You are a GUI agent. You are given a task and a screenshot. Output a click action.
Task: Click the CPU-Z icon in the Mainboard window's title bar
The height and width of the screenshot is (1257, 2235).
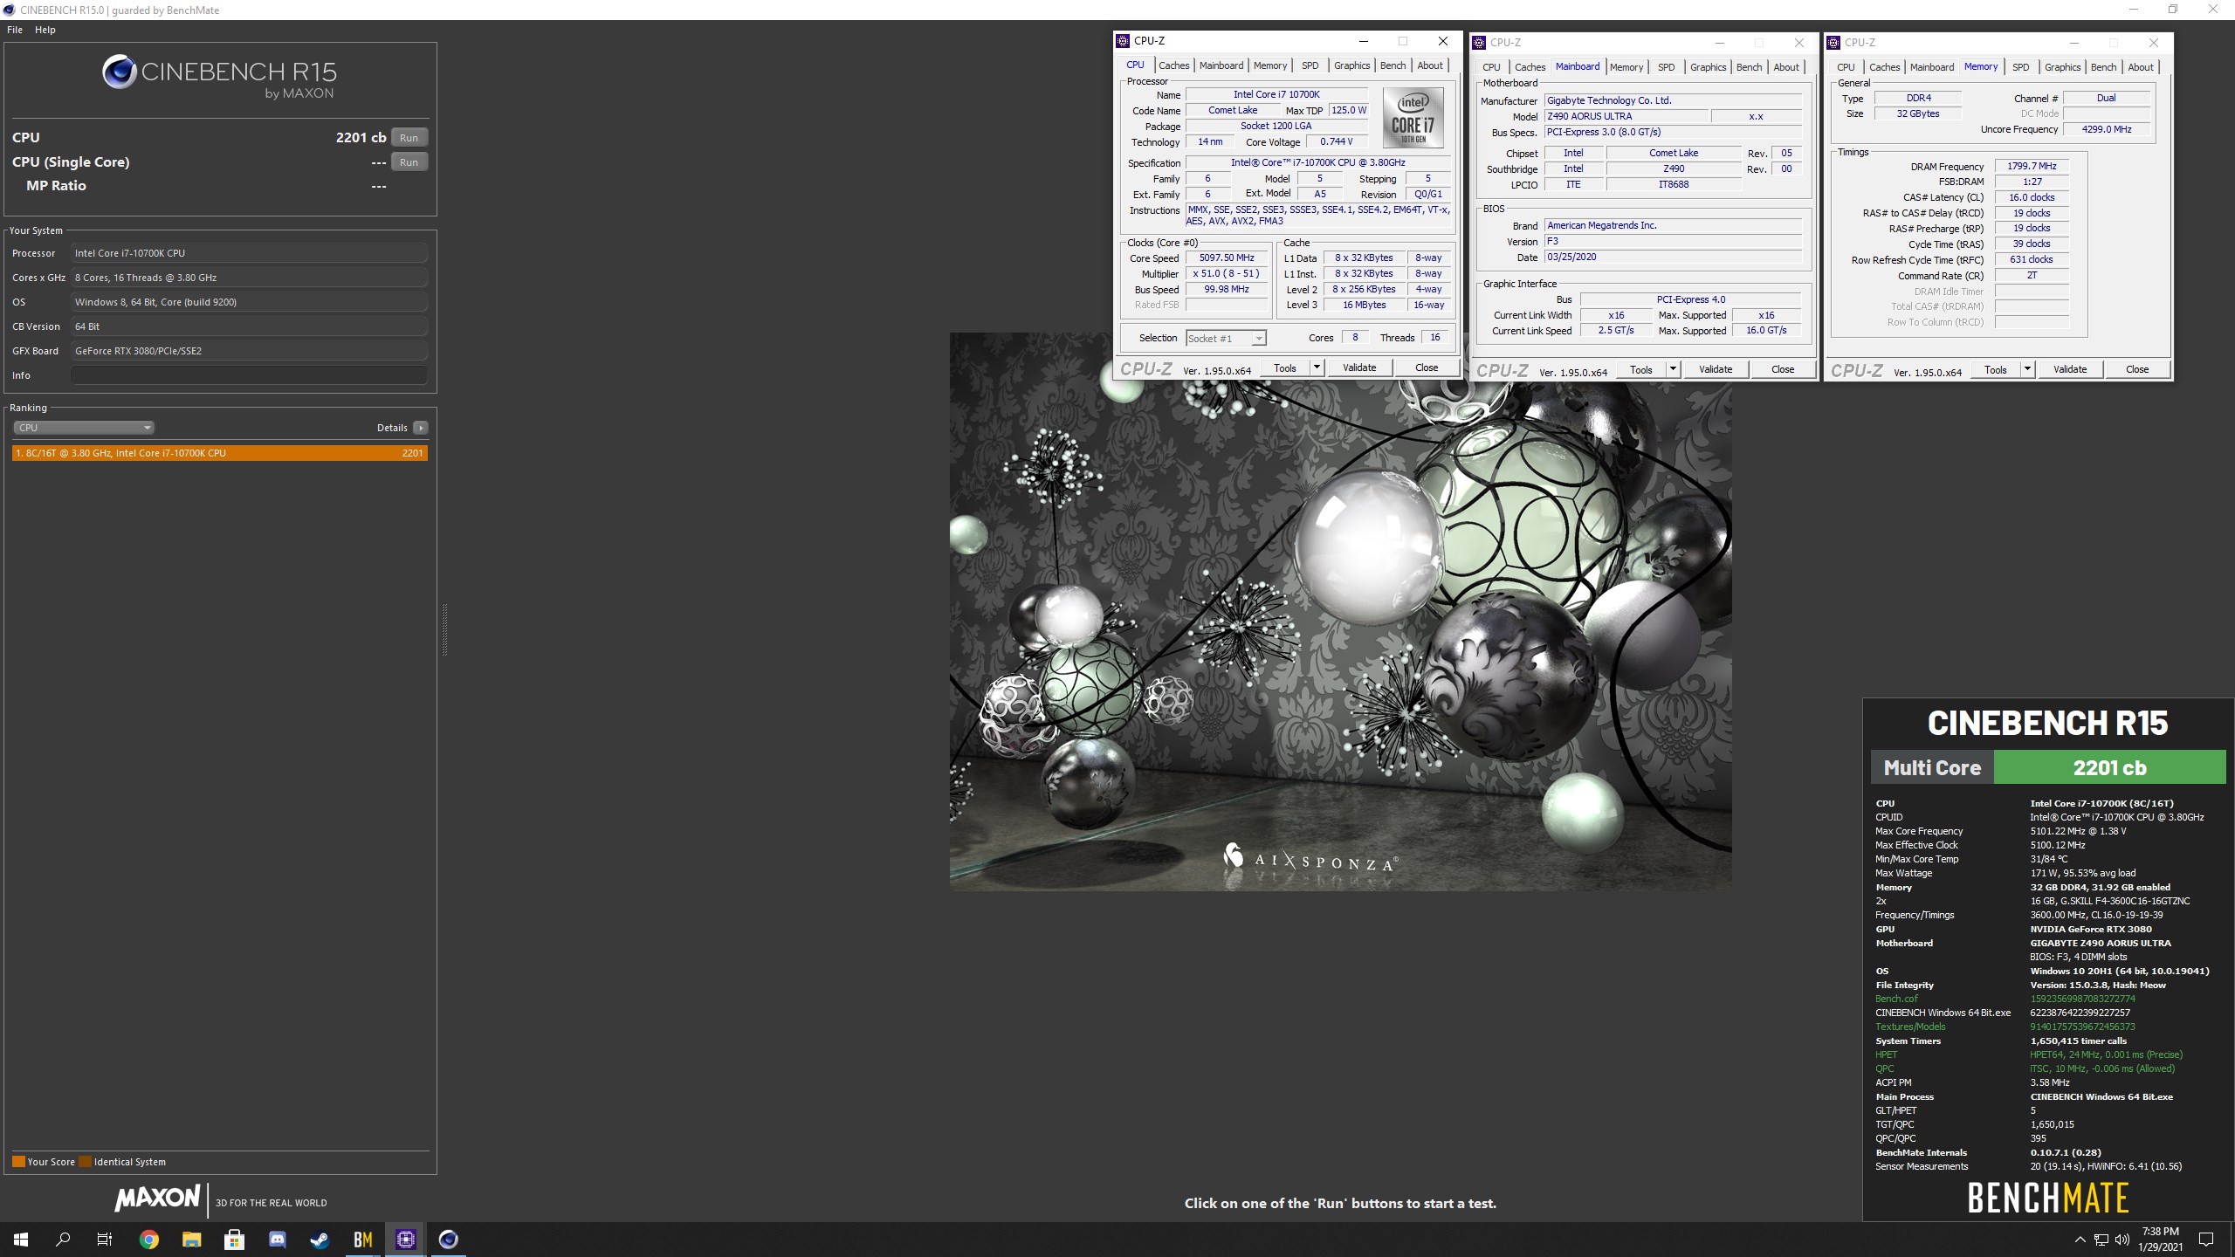(1480, 43)
